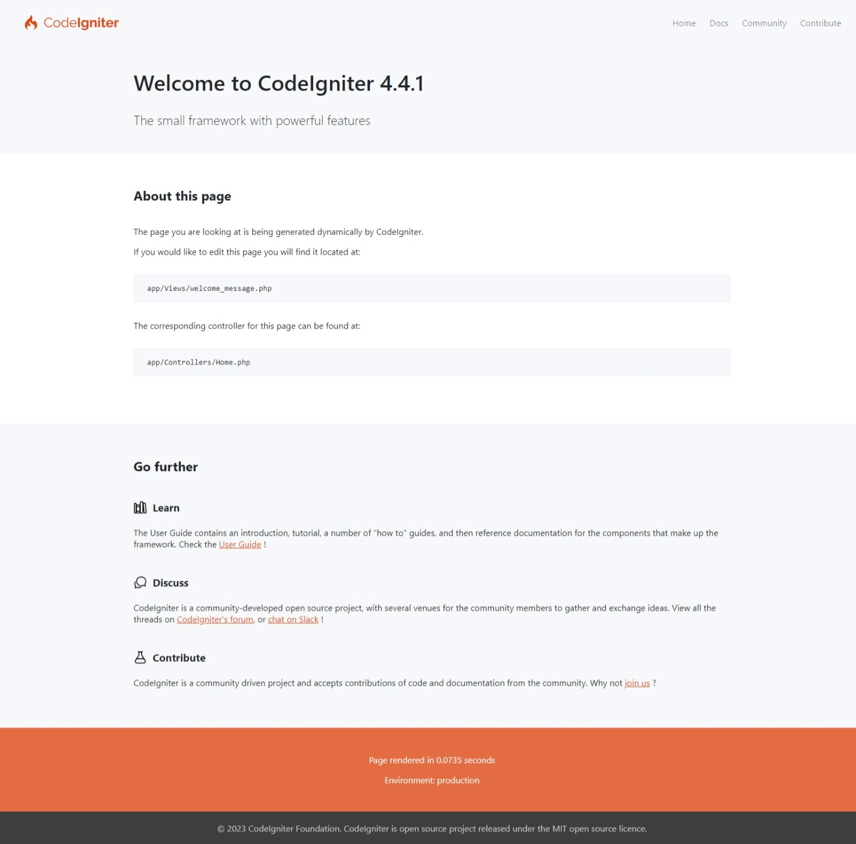Click the app/Views/welcome_message.php path
The height and width of the screenshot is (844, 856).
209,288
